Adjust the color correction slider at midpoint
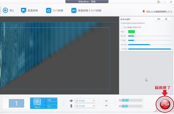The height and width of the screenshot is (114, 174). [x=150, y=45]
